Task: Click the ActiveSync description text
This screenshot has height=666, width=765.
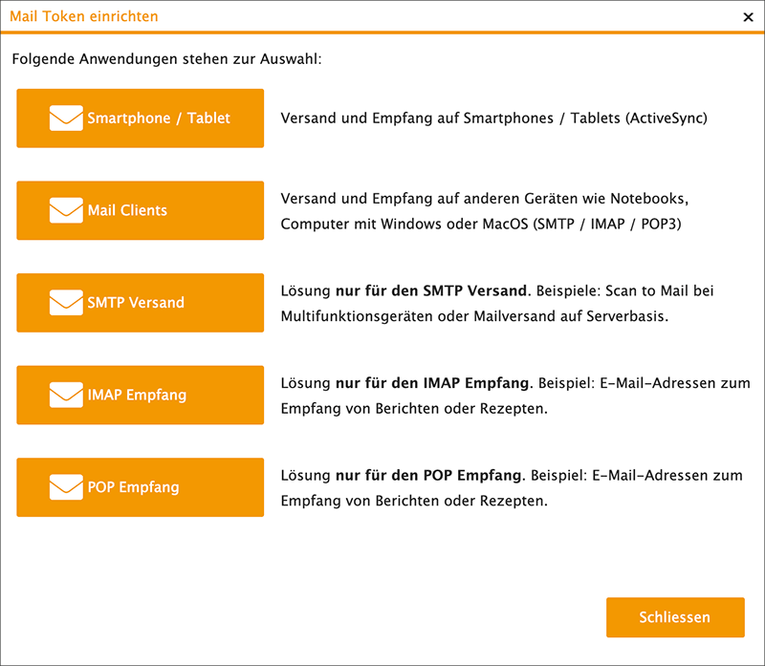Action: click(x=492, y=118)
